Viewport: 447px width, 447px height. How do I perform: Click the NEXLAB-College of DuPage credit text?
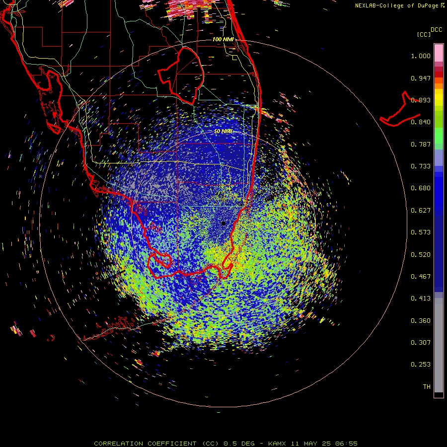(x=399, y=5)
